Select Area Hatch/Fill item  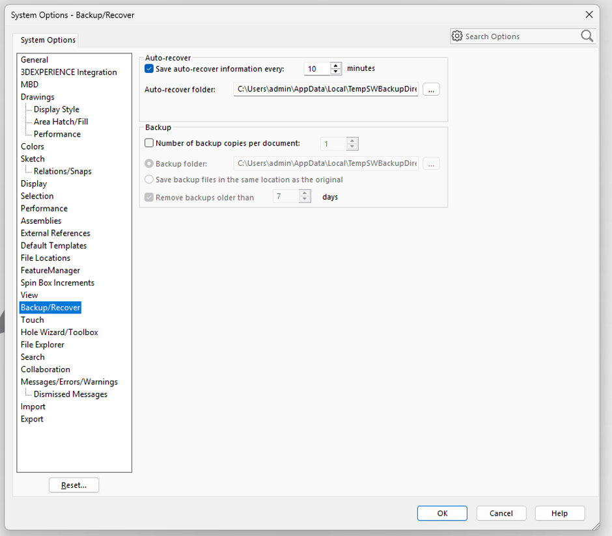click(x=61, y=122)
